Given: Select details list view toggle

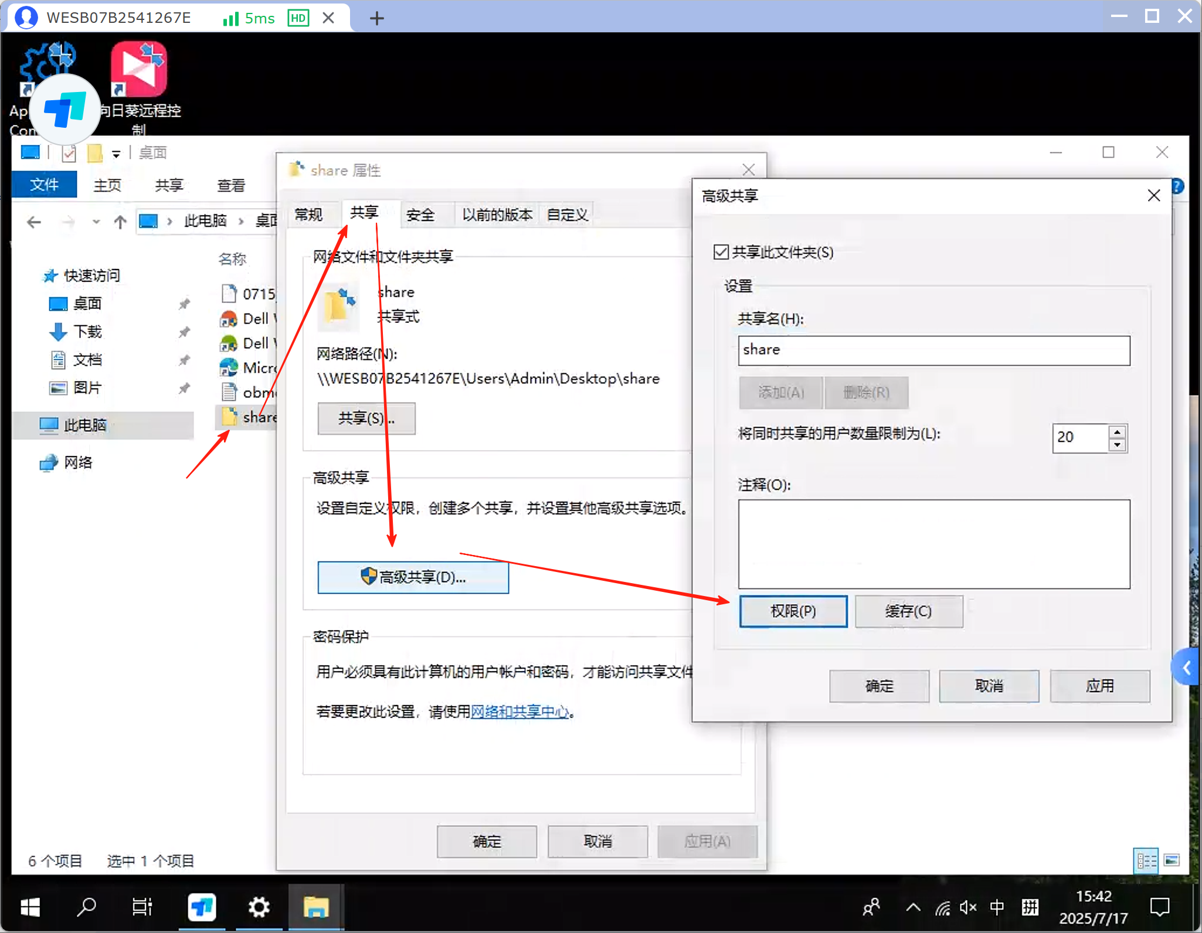Looking at the screenshot, I should pos(1146,860).
